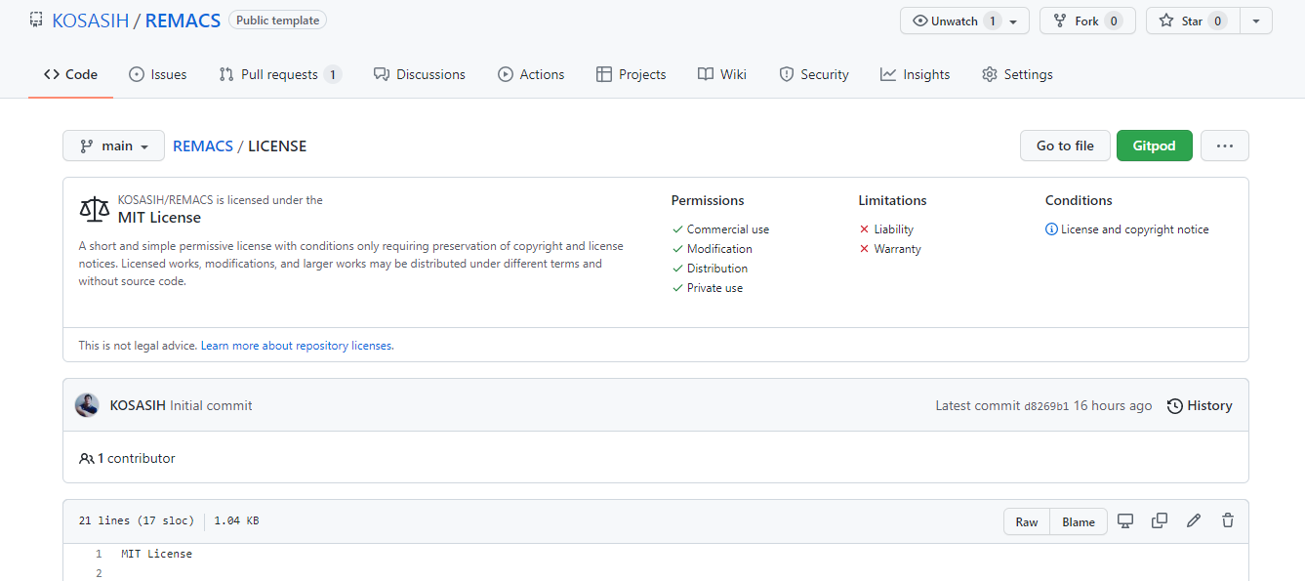
Task: Open the Wiki tab
Action: point(722,74)
